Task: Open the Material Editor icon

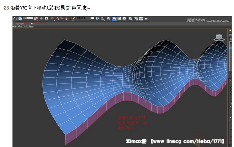Action: coord(130,19)
